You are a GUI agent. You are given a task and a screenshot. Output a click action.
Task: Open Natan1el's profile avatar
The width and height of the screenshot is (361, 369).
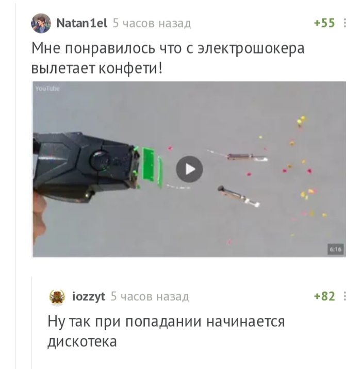pos(41,23)
